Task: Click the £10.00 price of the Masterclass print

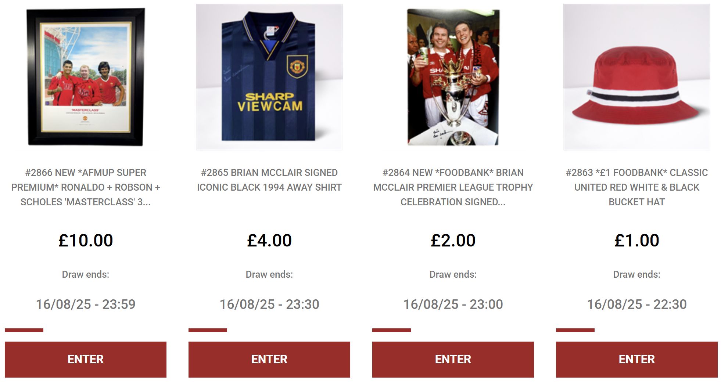Action: coord(86,241)
